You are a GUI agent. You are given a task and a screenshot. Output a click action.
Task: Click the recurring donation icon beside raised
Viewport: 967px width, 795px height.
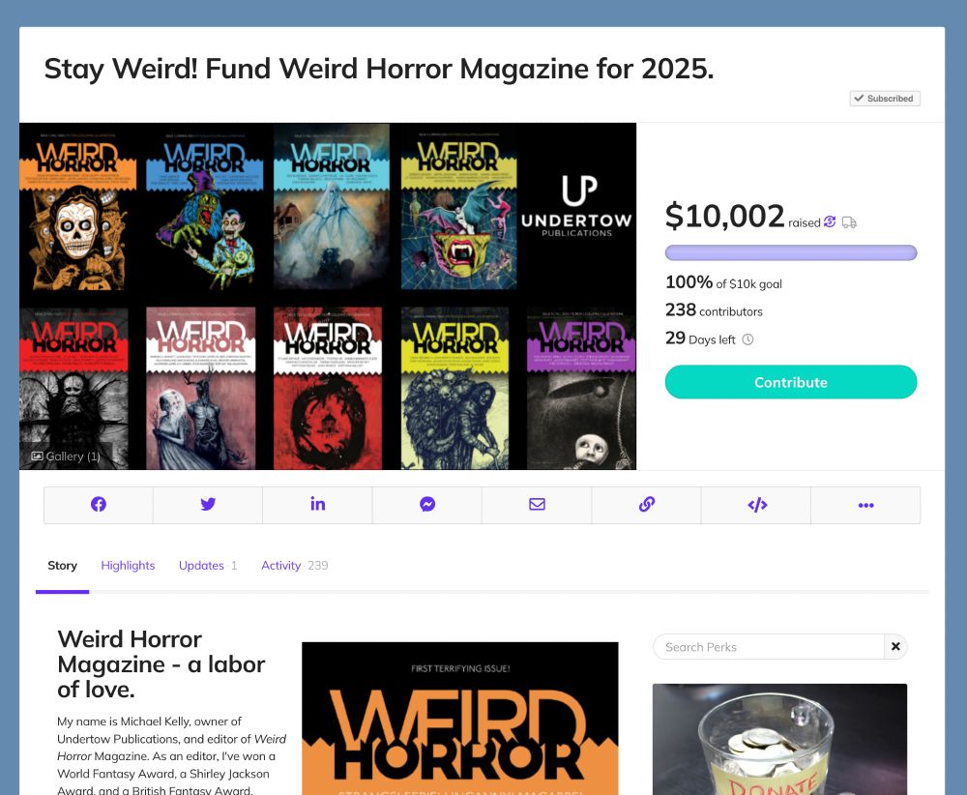830,221
